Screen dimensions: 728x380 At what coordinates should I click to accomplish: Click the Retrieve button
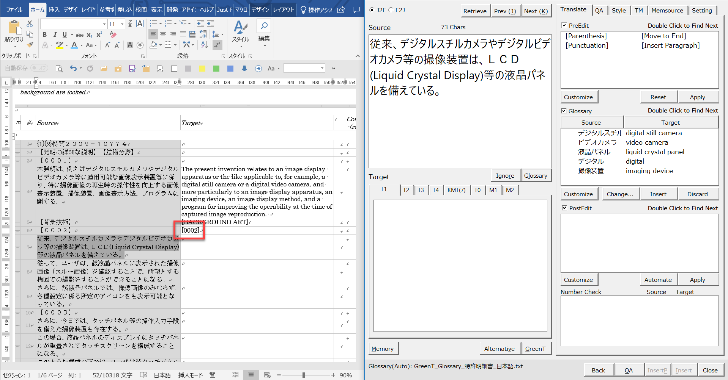[474, 11]
